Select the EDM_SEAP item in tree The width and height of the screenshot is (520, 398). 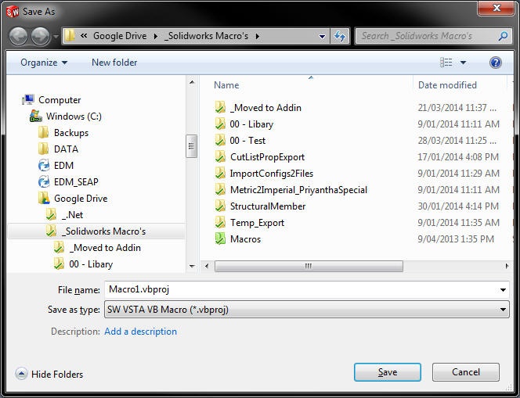(76, 181)
